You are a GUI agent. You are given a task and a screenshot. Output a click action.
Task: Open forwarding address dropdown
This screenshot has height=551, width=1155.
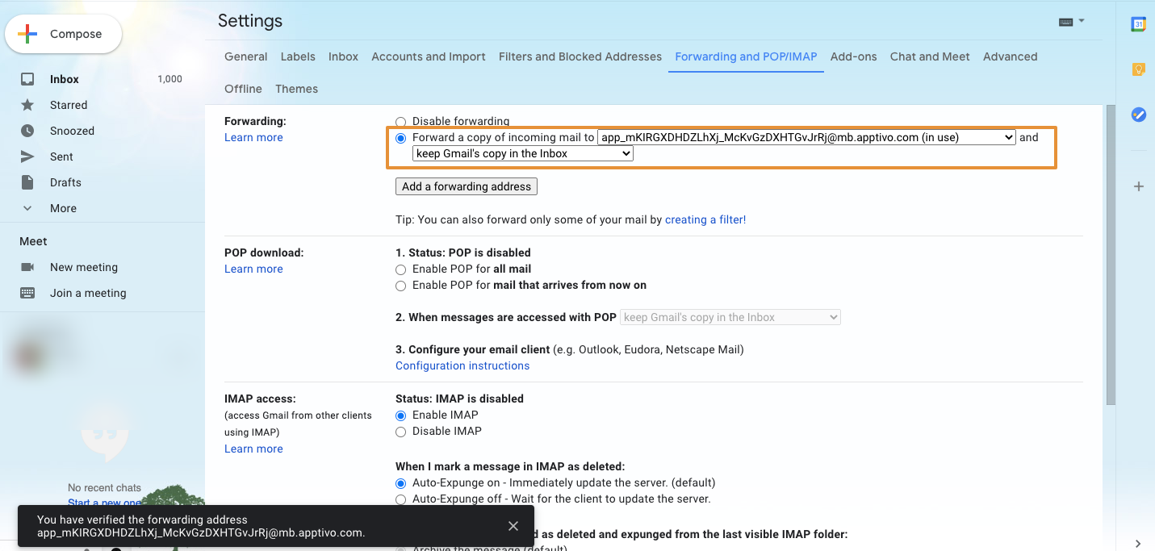pos(806,137)
